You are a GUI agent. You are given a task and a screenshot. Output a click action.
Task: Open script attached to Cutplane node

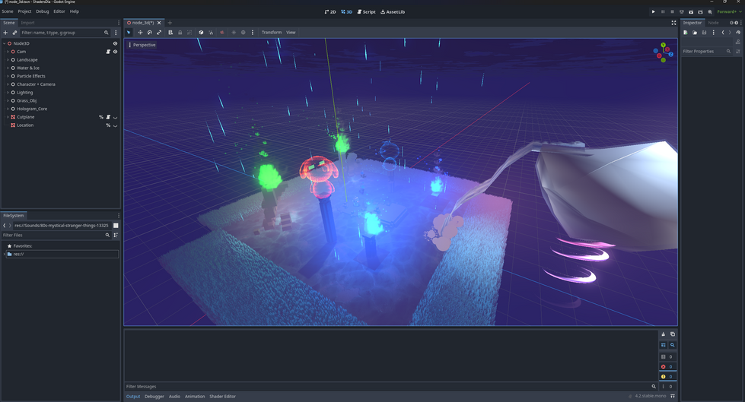[x=108, y=117]
